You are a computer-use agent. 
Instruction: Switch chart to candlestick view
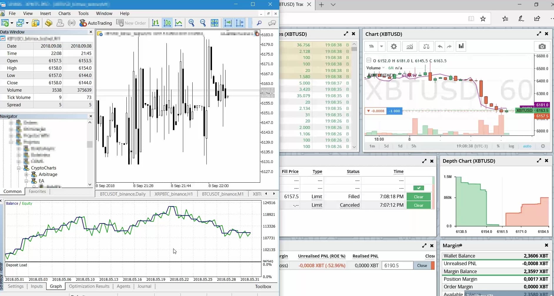(167, 23)
